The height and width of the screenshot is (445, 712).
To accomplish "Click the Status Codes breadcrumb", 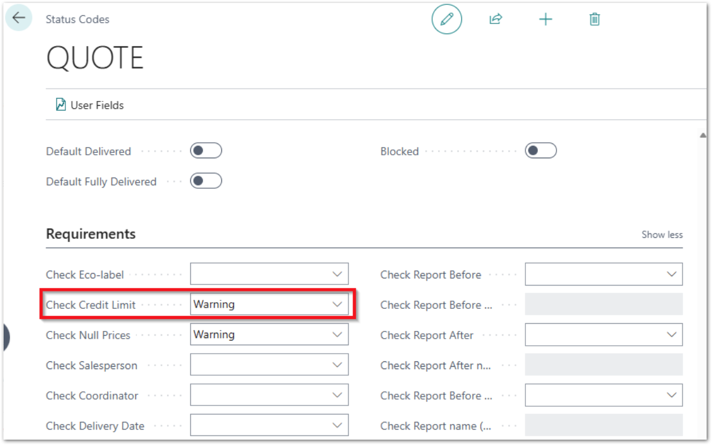I will [x=78, y=19].
